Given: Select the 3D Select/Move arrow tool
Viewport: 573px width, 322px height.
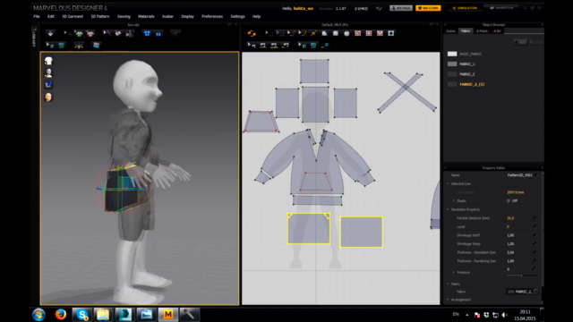Looking at the screenshot, I should 67,33.
